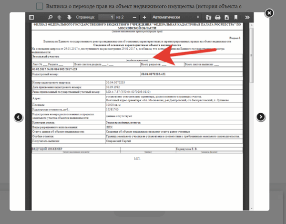The image size is (286, 224).
Task: Click the page number field
Action: 106,17
